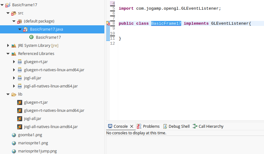The height and width of the screenshot is (154, 264).
Task: Select BasicFrame17.java in the package explorer
Action: coord(47,29)
